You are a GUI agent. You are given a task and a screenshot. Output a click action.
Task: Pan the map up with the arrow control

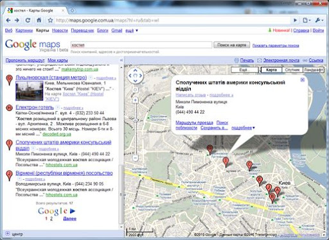[x=135, y=70]
